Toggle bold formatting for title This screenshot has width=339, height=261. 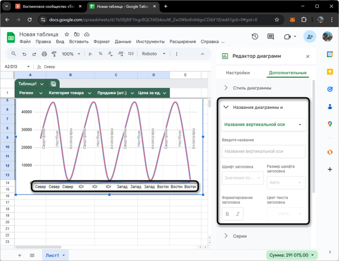pos(227,214)
